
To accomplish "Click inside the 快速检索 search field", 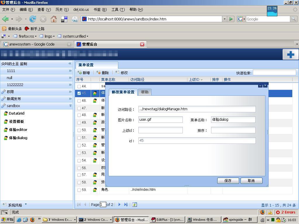I will [274, 73].
